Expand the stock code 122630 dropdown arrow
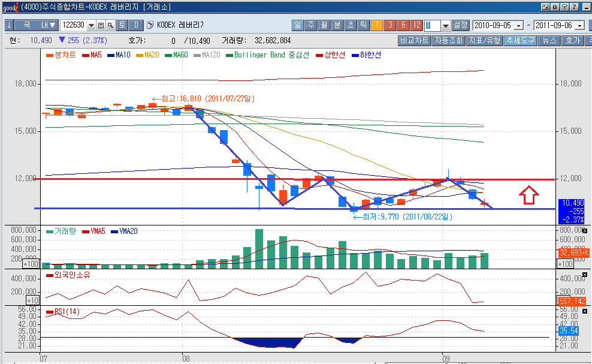Screen dimensions: 592x364 tap(91, 26)
